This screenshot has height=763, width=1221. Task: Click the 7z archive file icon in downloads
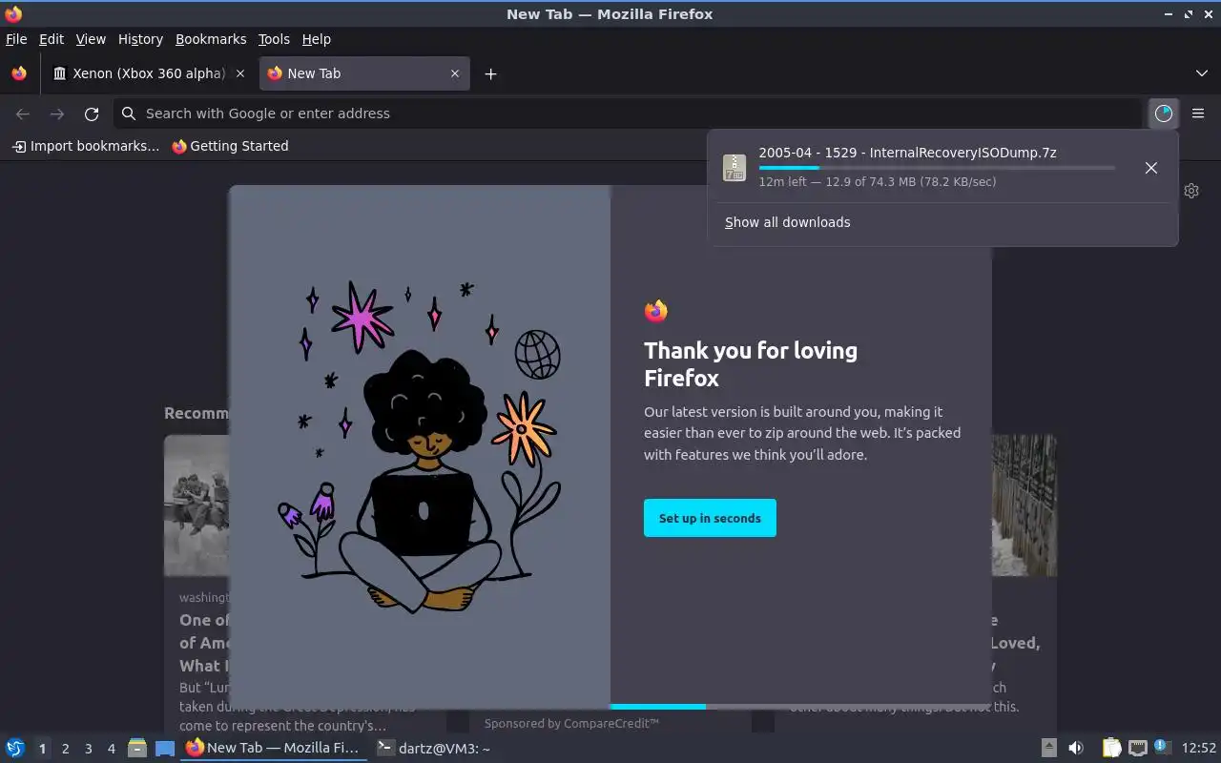(x=735, y=168)
